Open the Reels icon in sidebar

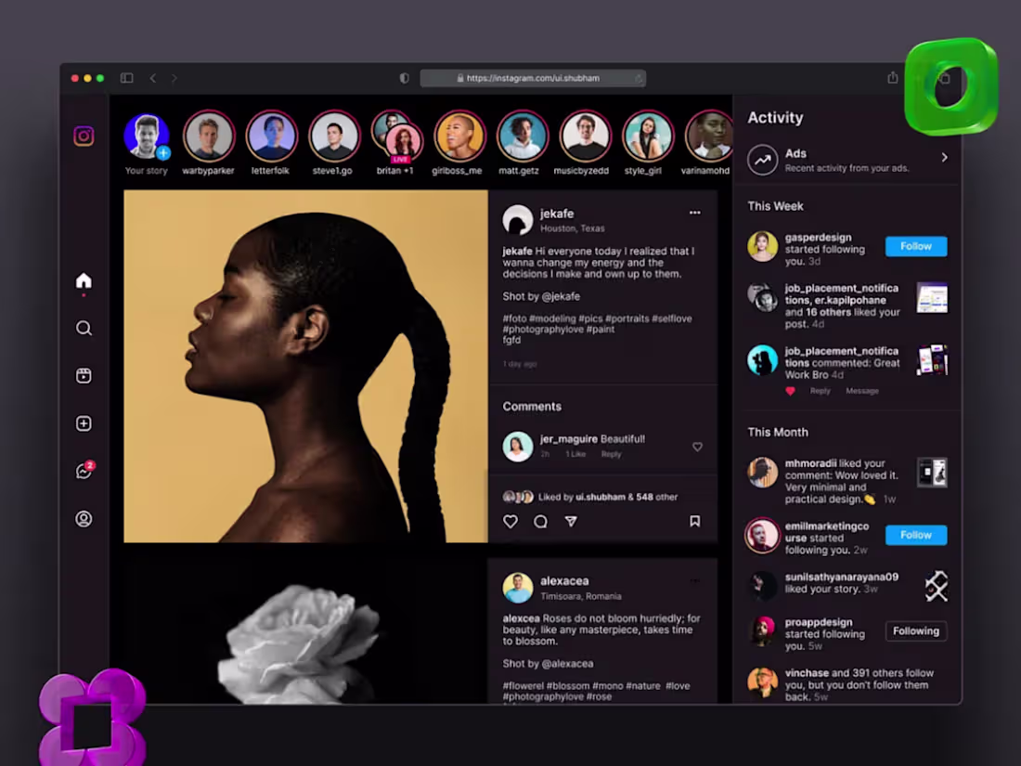[x=84, y=376]
